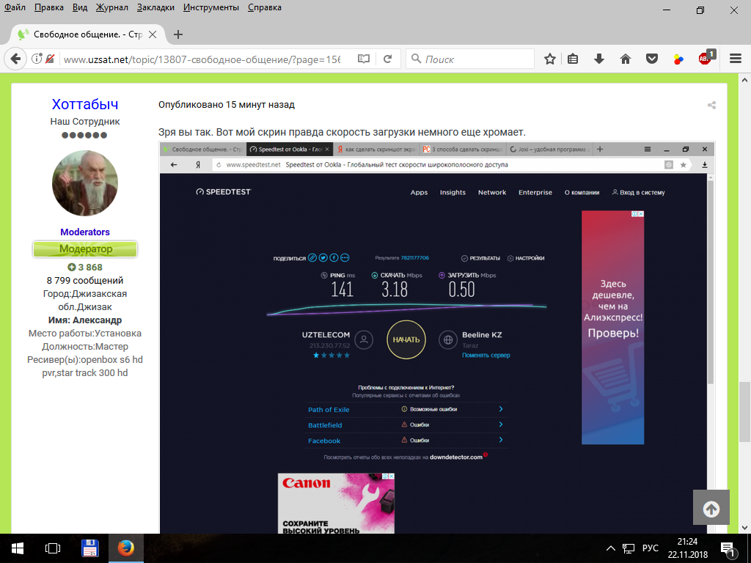Click the 'Город:Джизакская обл.Джизак' text
This screenshot has width=751, height=563.
[x=85, y=300]
